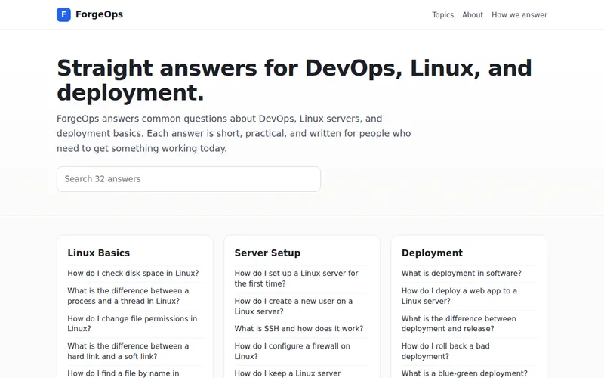Image resolution: width=604 pixels, height=378 pixels.
Task: Click the blue ForgeOps F logo icon
Action: coord(63,14)
